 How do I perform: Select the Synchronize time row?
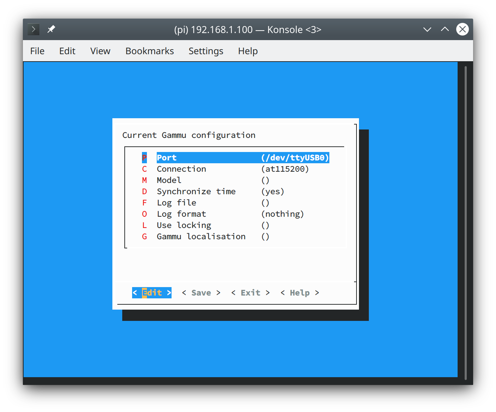click(213, 191)
